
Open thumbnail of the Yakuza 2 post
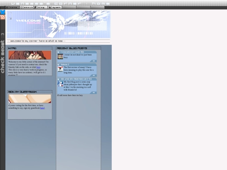[x=60, y=69]
